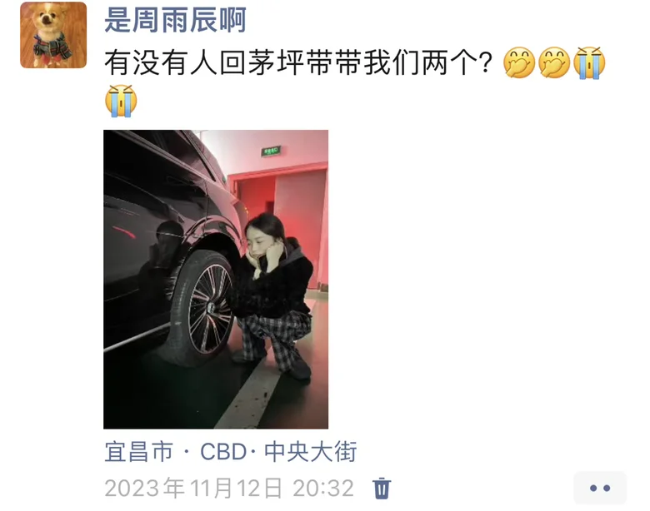Open the location 宜昌市 · CBD · 中央大街

pos(231,451)
